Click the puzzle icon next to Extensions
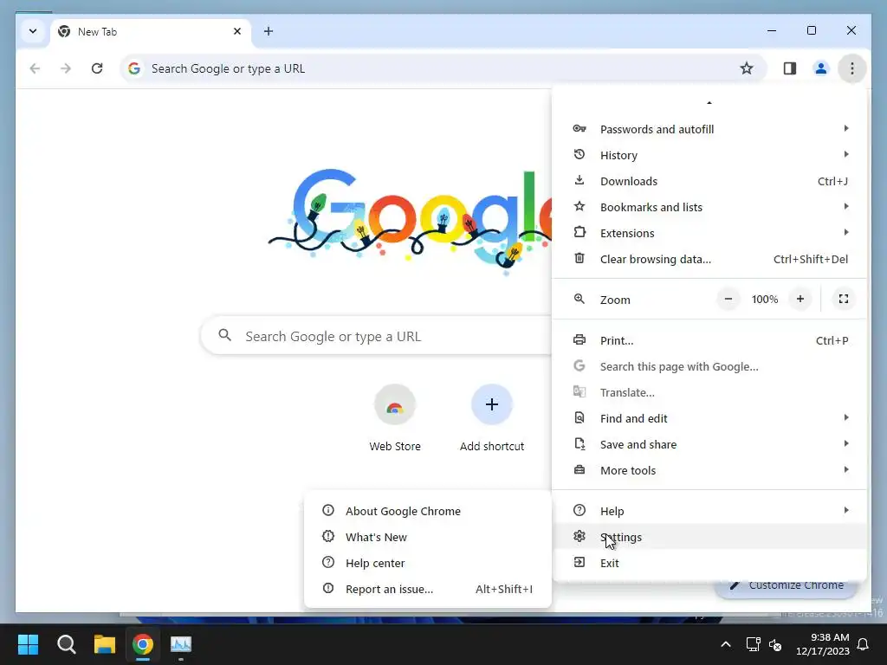The image size is (887, 665). [x=579, y=232]
